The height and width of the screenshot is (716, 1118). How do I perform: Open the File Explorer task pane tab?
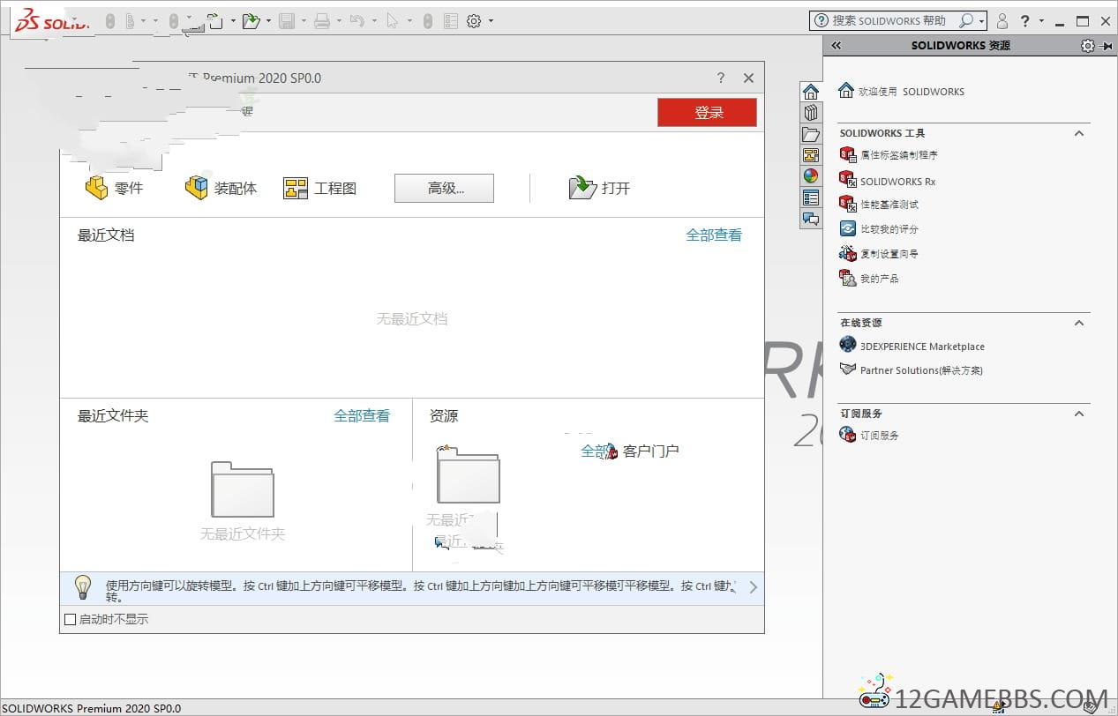click(x=811, y=134)
